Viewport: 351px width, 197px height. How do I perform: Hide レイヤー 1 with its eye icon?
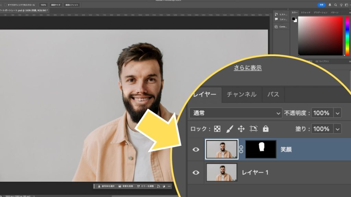196,172
